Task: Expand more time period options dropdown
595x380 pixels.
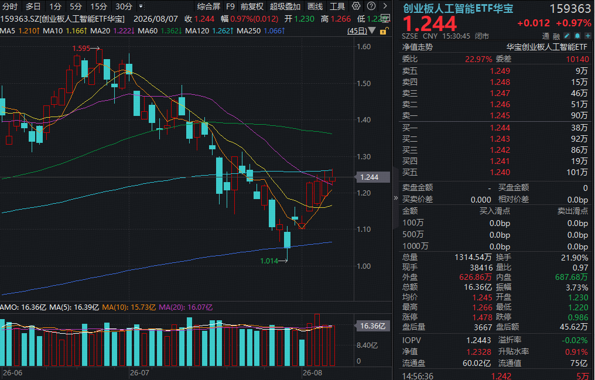Action: point(141,6)
